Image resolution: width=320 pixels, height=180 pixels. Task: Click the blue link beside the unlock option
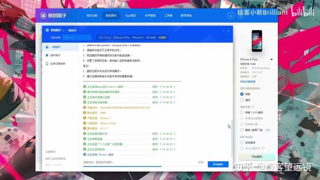(x=268, y=130)
